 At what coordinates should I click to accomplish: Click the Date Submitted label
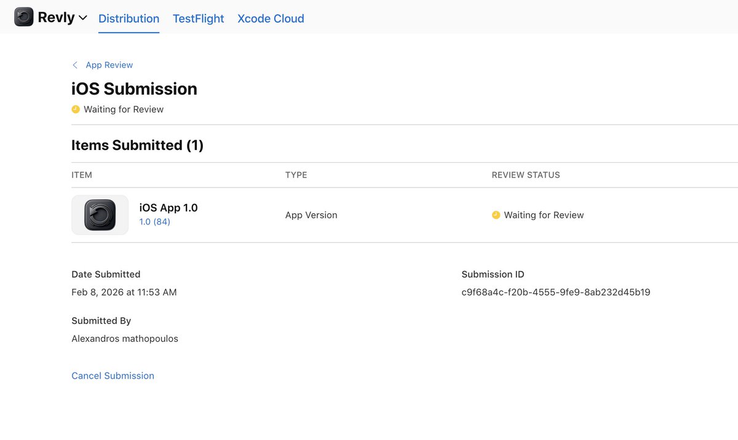click(x=106, y=275)
